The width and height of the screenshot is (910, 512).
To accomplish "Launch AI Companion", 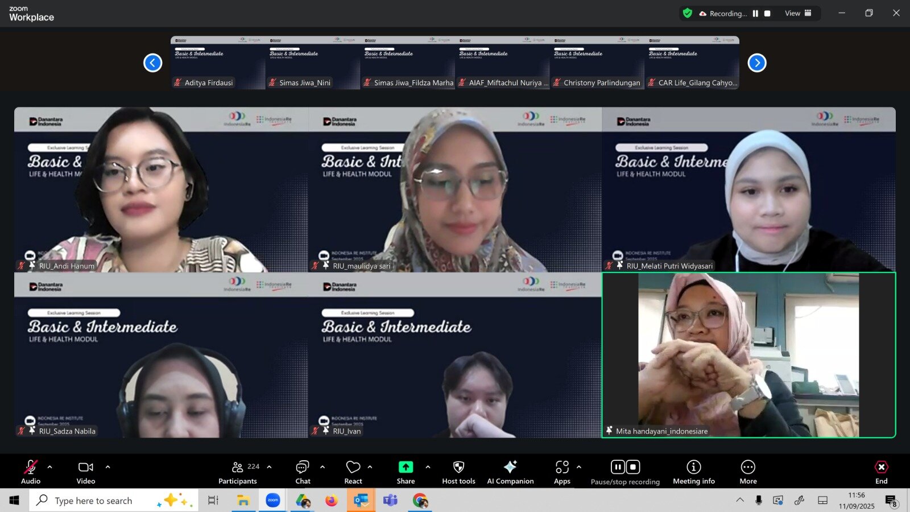I will pos(510,472).
